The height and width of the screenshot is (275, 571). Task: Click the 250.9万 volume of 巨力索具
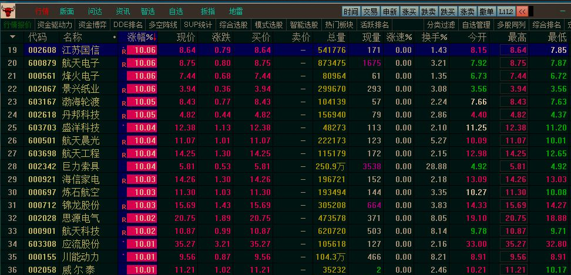(330, 167)
